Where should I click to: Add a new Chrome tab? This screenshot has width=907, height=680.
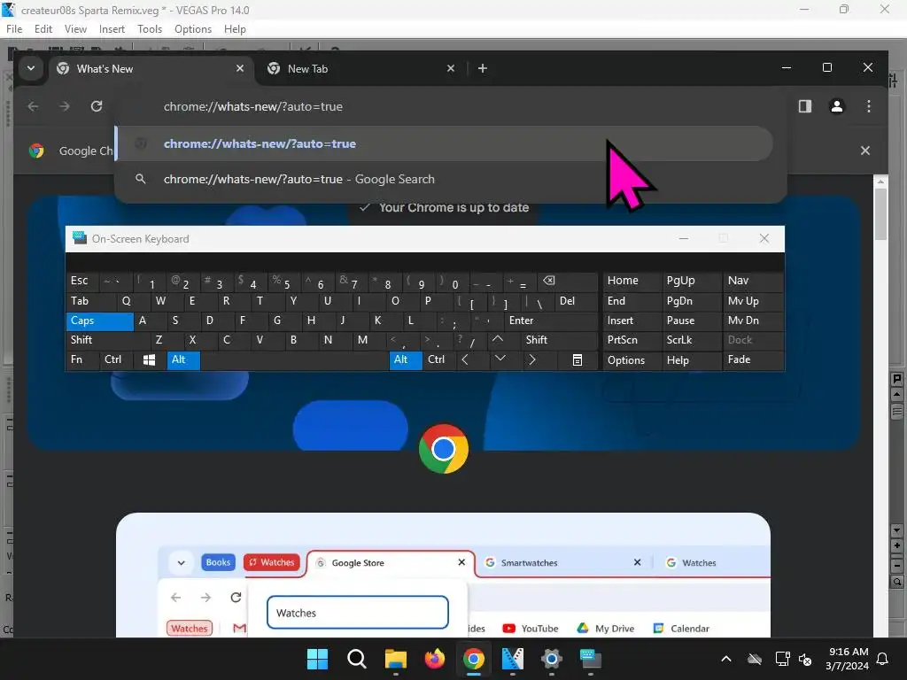(483, 68)
